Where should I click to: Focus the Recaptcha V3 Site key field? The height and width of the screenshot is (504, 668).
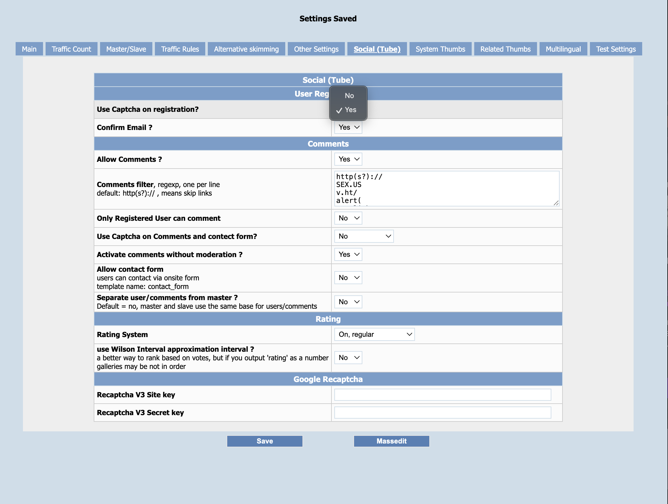[443, 395]
